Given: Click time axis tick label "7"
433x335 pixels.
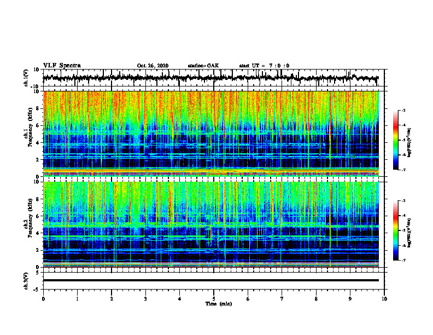Looking at the screenshot, I should click(282, 299).
